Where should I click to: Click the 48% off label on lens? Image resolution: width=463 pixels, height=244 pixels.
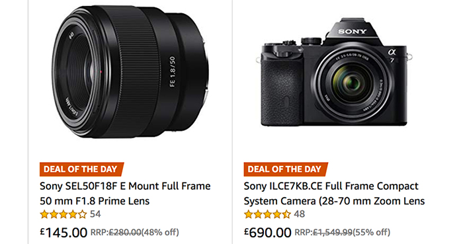(160, 233)
